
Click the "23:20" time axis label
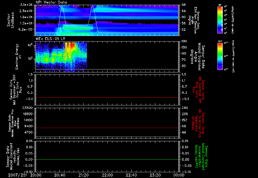pos(155,175)
